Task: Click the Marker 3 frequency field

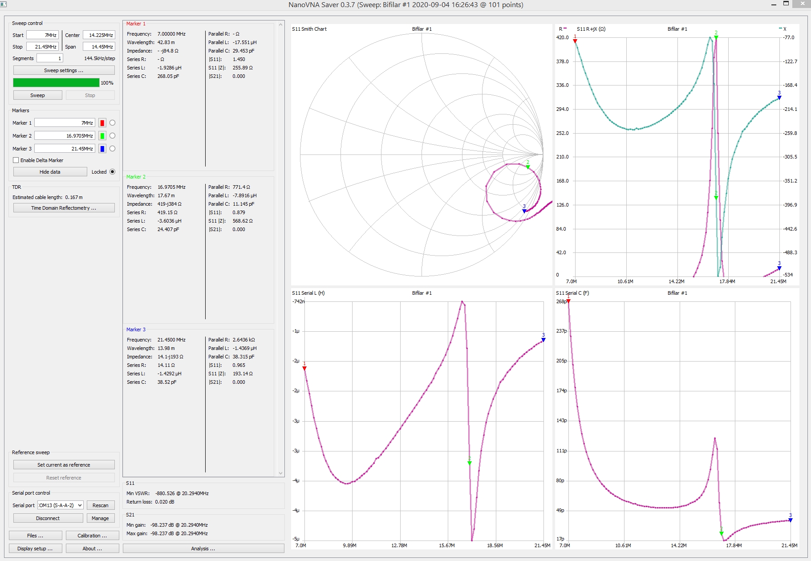Action: (x=65, y=149)
